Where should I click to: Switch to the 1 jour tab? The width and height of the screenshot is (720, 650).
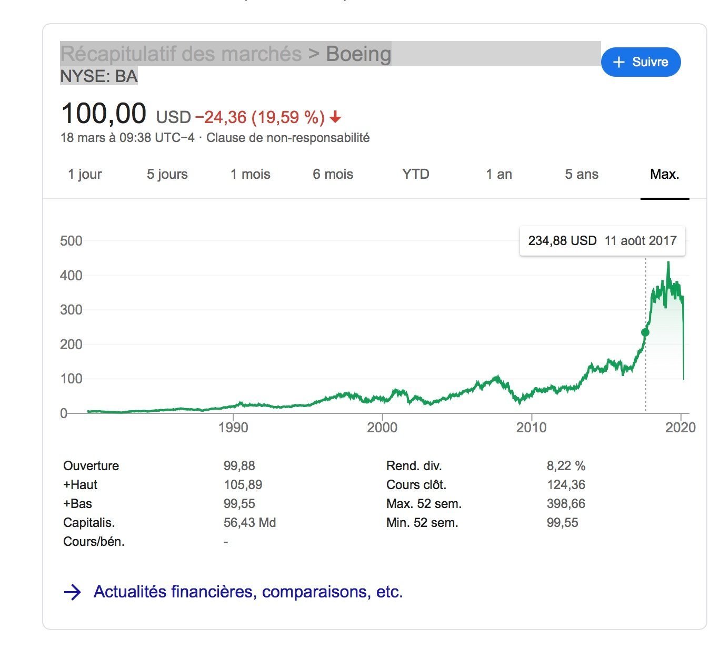[x=85, y=175]
